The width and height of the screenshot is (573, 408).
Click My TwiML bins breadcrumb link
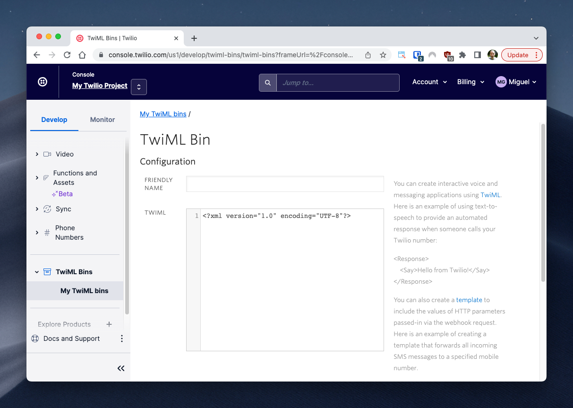tap(163, 114)
